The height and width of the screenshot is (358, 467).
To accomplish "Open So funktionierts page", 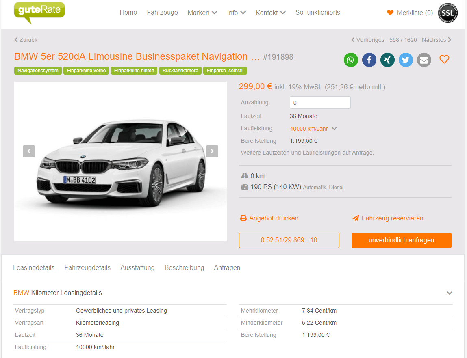I will (x=317, y=13).
